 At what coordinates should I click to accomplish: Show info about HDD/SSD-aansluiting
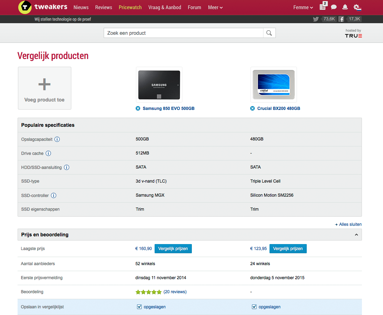click(66, 167)
